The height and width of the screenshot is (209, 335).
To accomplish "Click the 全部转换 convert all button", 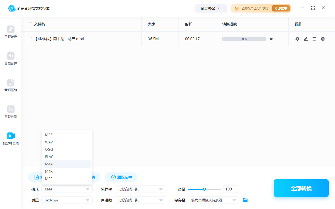I will pyautogui.click(x=301, y=188).
